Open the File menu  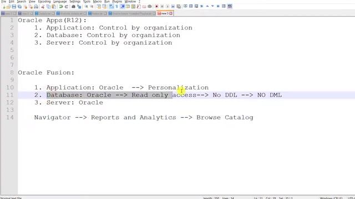click(x=4, y=1)
